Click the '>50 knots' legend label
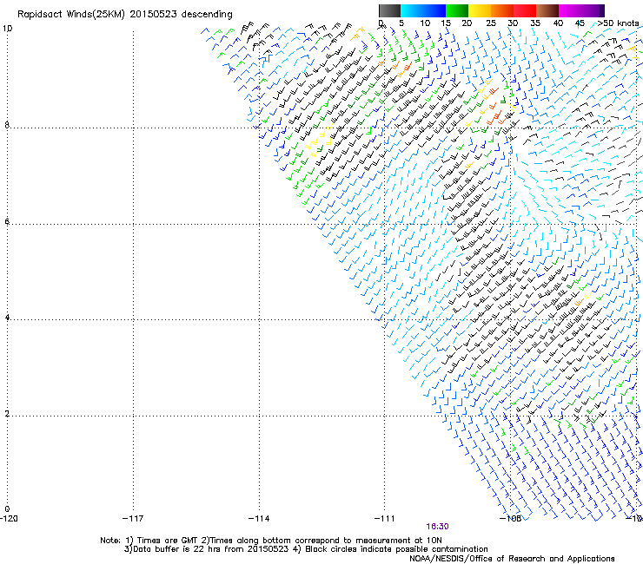The height and width of the screenshot is (564, 643). [x=618, y=23]
